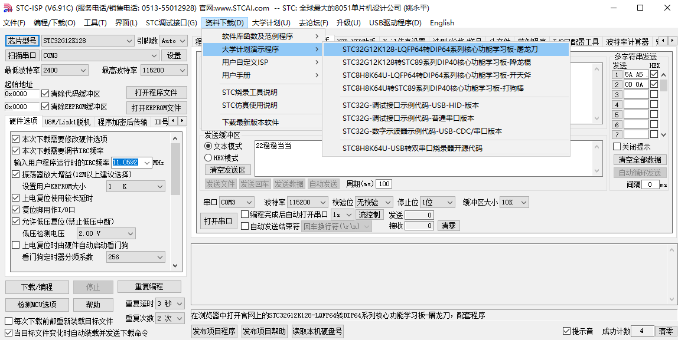Image resolution: width=678 pixels, height=340 pixels.
Task: Click 打开串口 button
Action: click(218, 221)
